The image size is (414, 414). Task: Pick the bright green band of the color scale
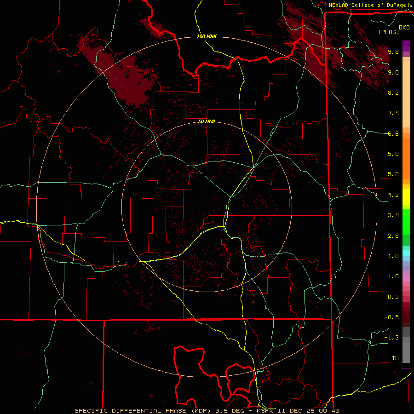coord(406,222)
